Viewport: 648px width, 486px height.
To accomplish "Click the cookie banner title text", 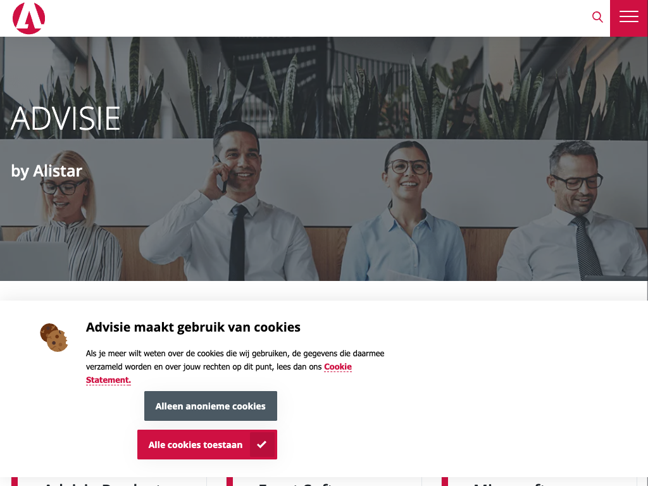I will pyautogui.click(x=193, y=327).
